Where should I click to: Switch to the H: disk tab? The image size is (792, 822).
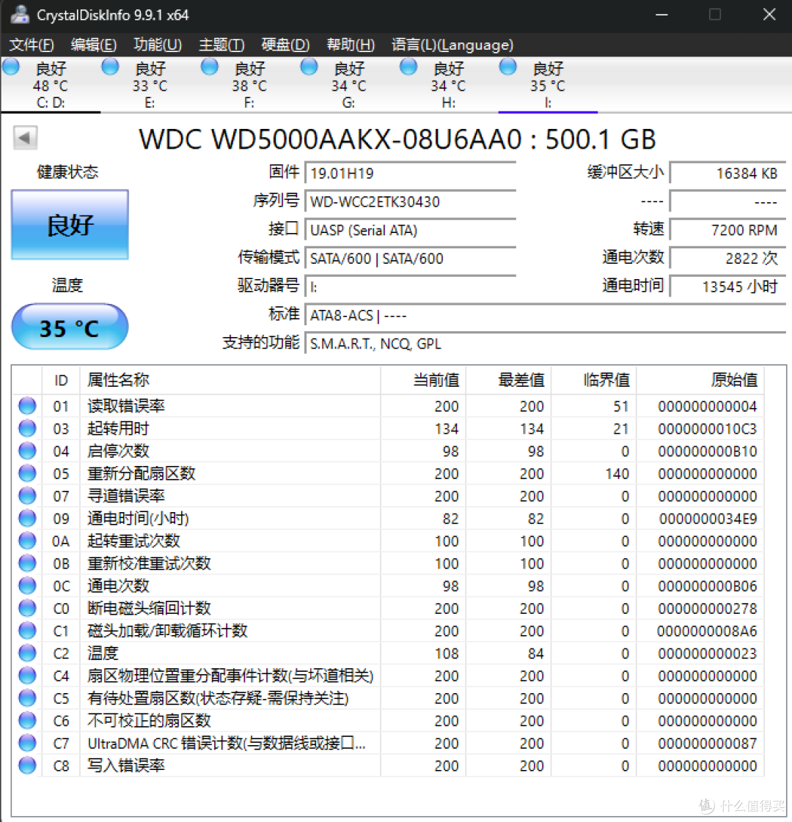pyautogui.click(x=448, y=85)
